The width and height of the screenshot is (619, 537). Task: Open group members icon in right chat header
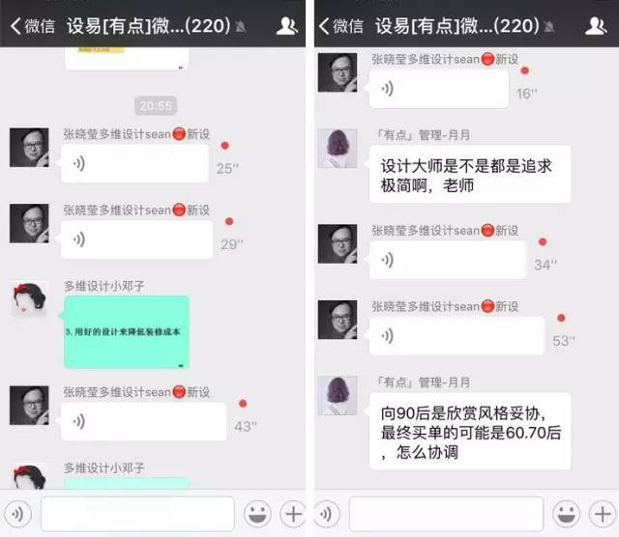[596, 26]
